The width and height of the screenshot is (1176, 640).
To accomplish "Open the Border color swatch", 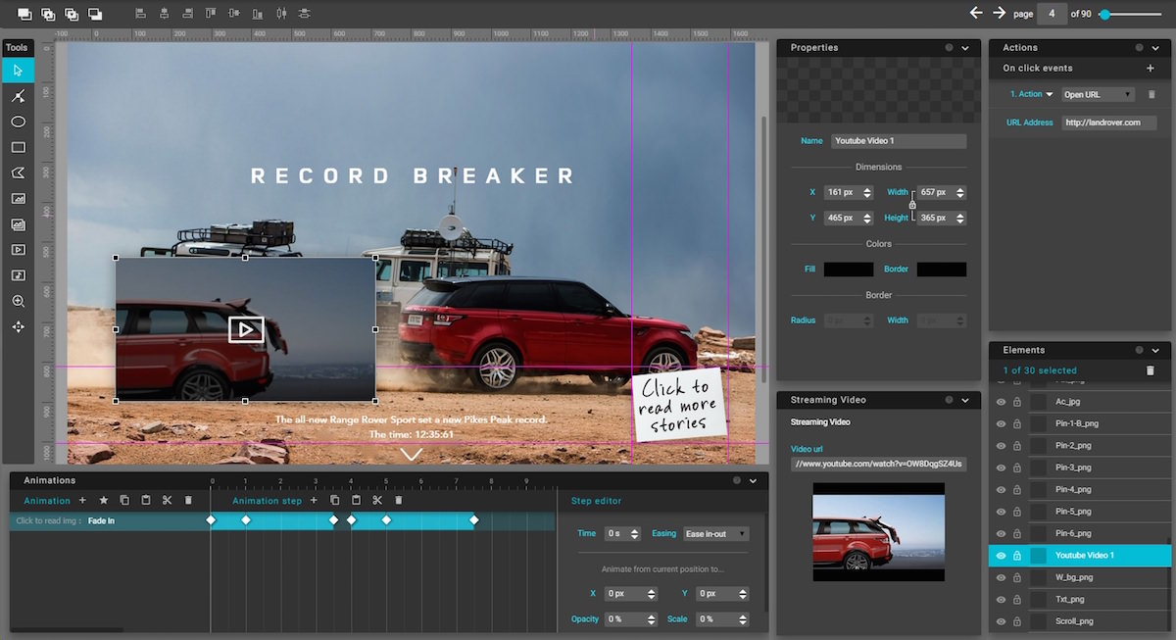I will (942, 270).
